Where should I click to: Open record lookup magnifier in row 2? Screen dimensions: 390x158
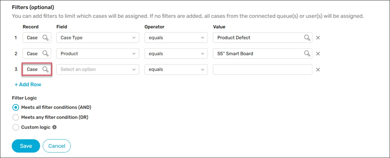[45, 54]
